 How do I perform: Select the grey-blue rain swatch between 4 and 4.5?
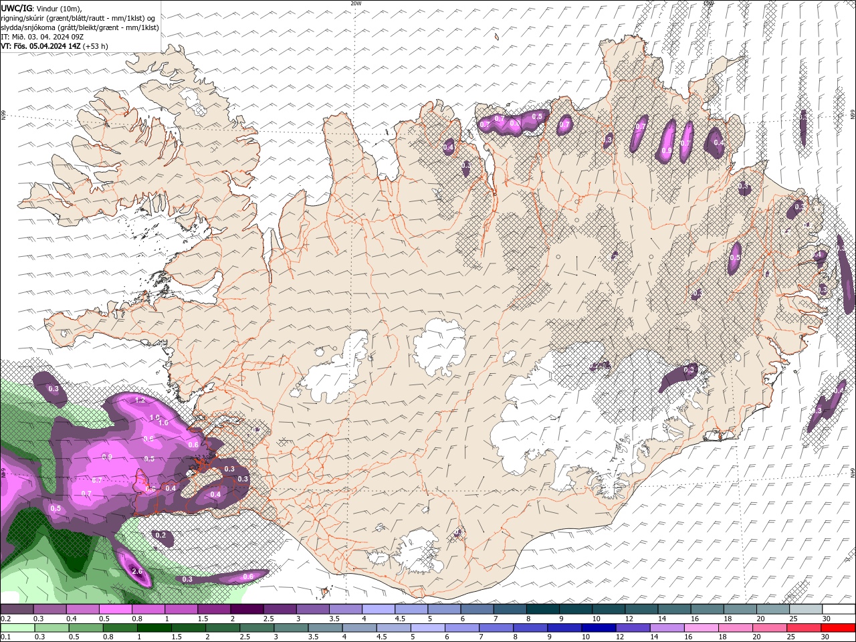(x=359, y=628)
